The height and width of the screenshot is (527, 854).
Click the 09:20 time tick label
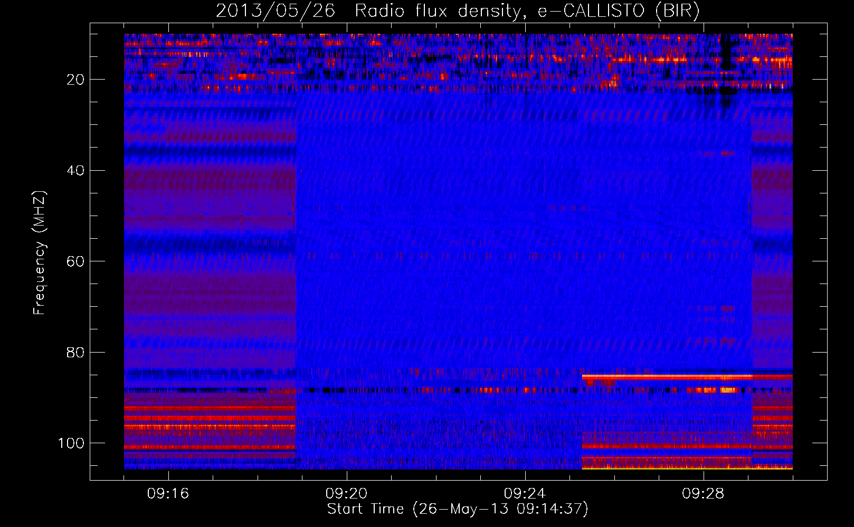click(346, 493)
